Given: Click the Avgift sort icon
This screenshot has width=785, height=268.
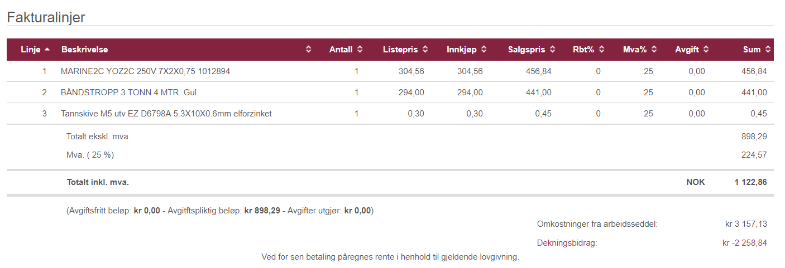Looking at the screenshot, I should (x=706, y=50).
